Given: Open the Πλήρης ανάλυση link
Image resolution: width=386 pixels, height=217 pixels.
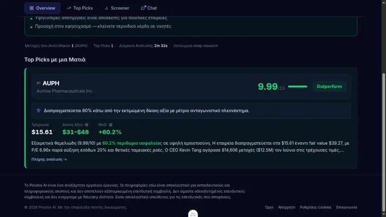Looking at the screenshot, I should (49, 159).
